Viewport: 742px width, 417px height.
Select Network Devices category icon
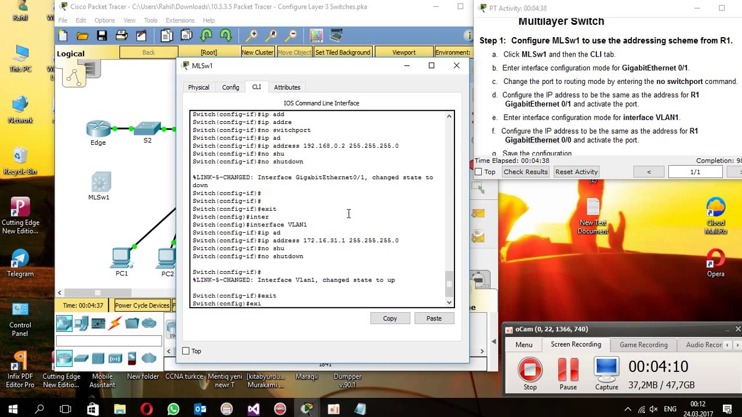64,323
